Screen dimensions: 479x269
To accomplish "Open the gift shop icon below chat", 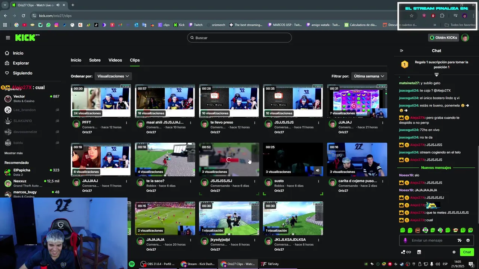I will [x=419, y=252].
